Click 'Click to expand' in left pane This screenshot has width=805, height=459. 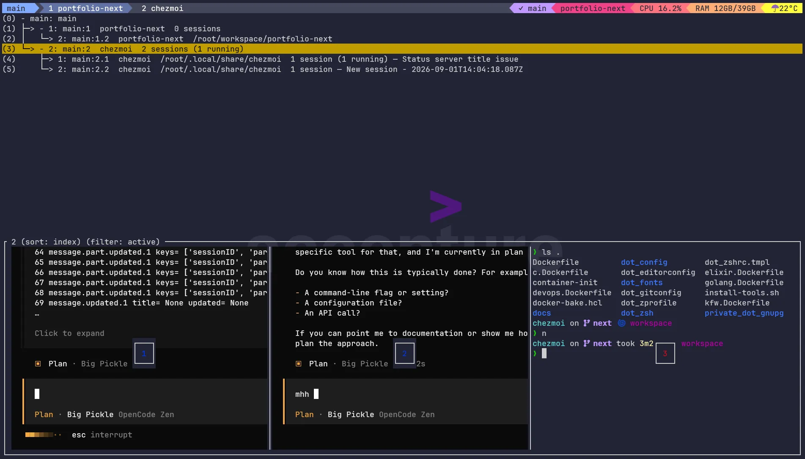tap(69, 333)
